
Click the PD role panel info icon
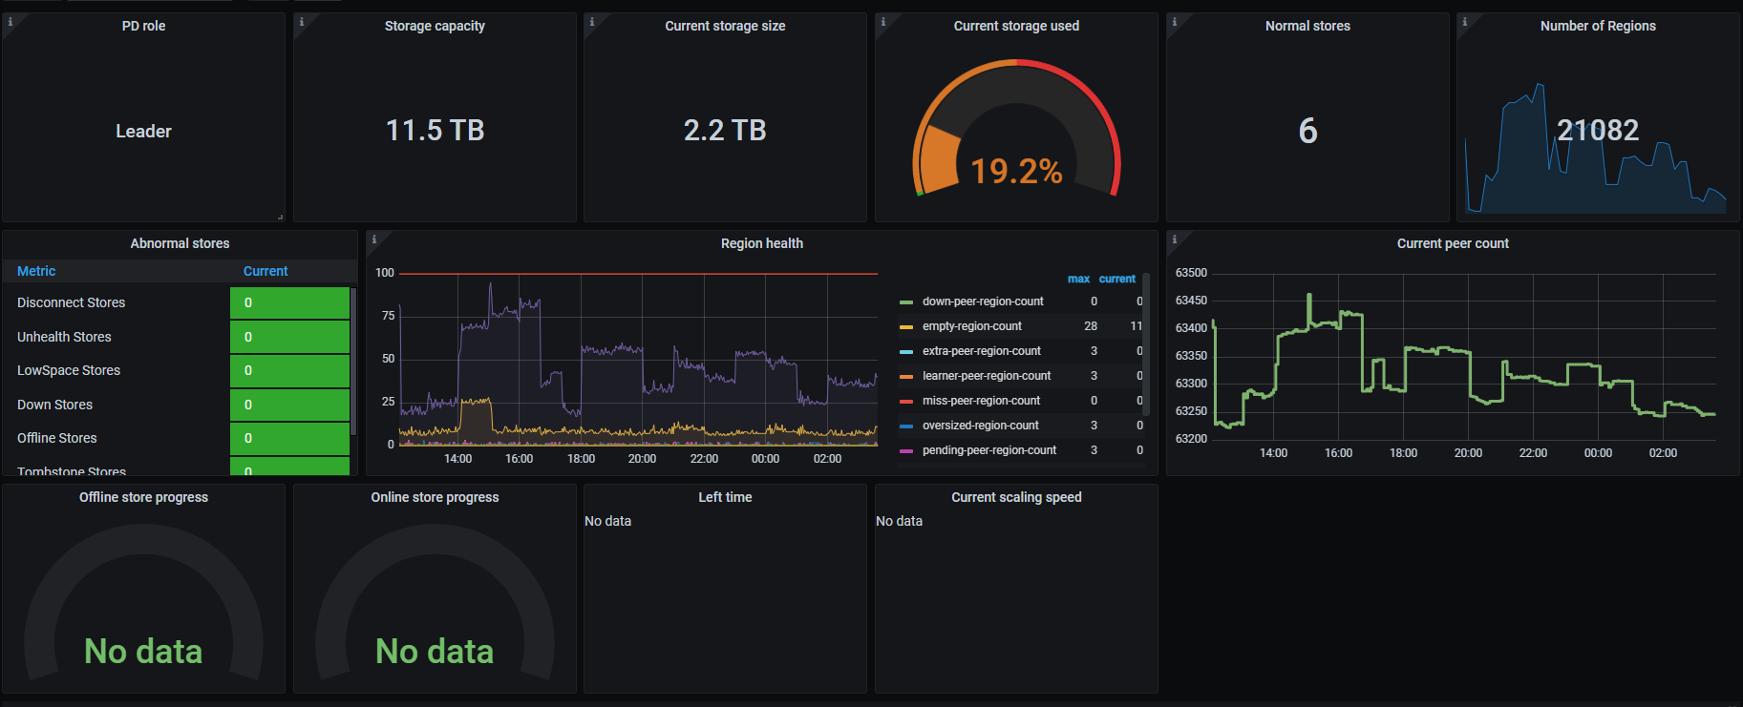pyautogui.click(x=10, y=22)
